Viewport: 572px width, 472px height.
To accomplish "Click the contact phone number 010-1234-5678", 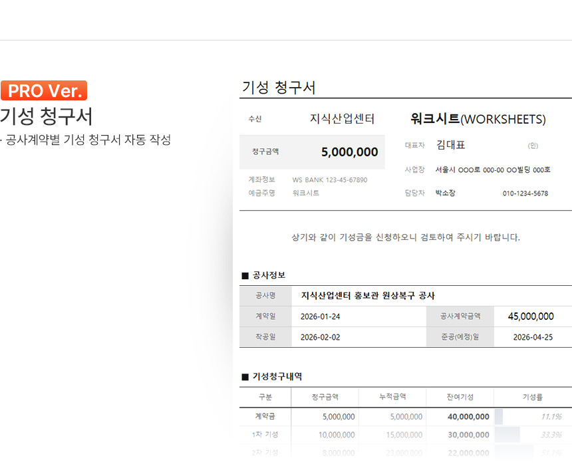I will [x=525, y=193].
